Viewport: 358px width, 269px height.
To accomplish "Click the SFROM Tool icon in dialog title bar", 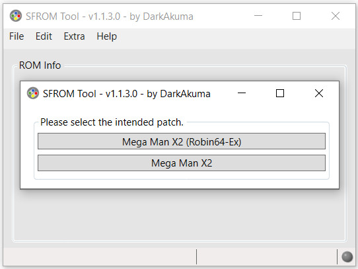I will (x=33, y=93).
